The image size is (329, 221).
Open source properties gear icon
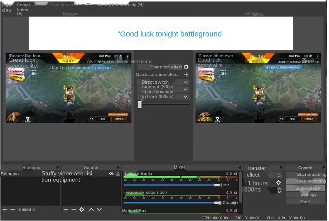pyautogui.click(x=81, y=209)
